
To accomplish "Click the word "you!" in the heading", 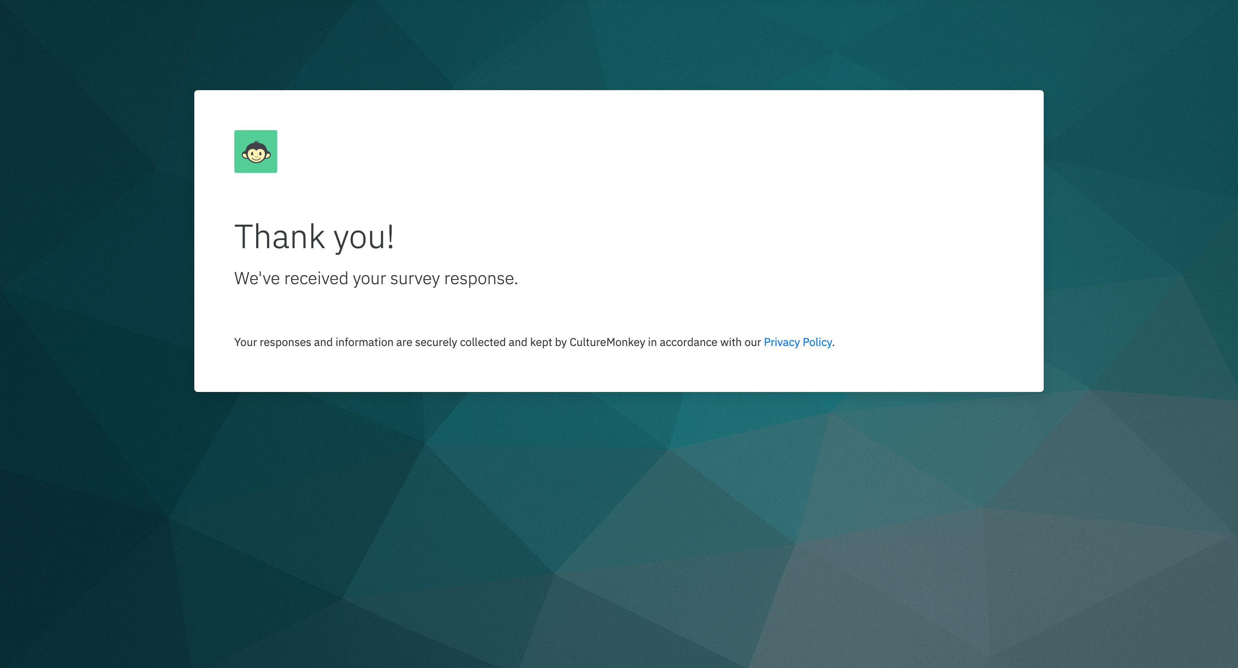I will click(x=364, y=237).
